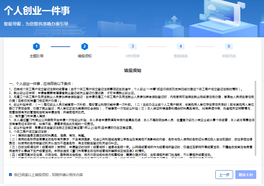Click the 我已阅读以上填报须知 agreement text
This screenshot has width=264, height=186.
point(48,175)
